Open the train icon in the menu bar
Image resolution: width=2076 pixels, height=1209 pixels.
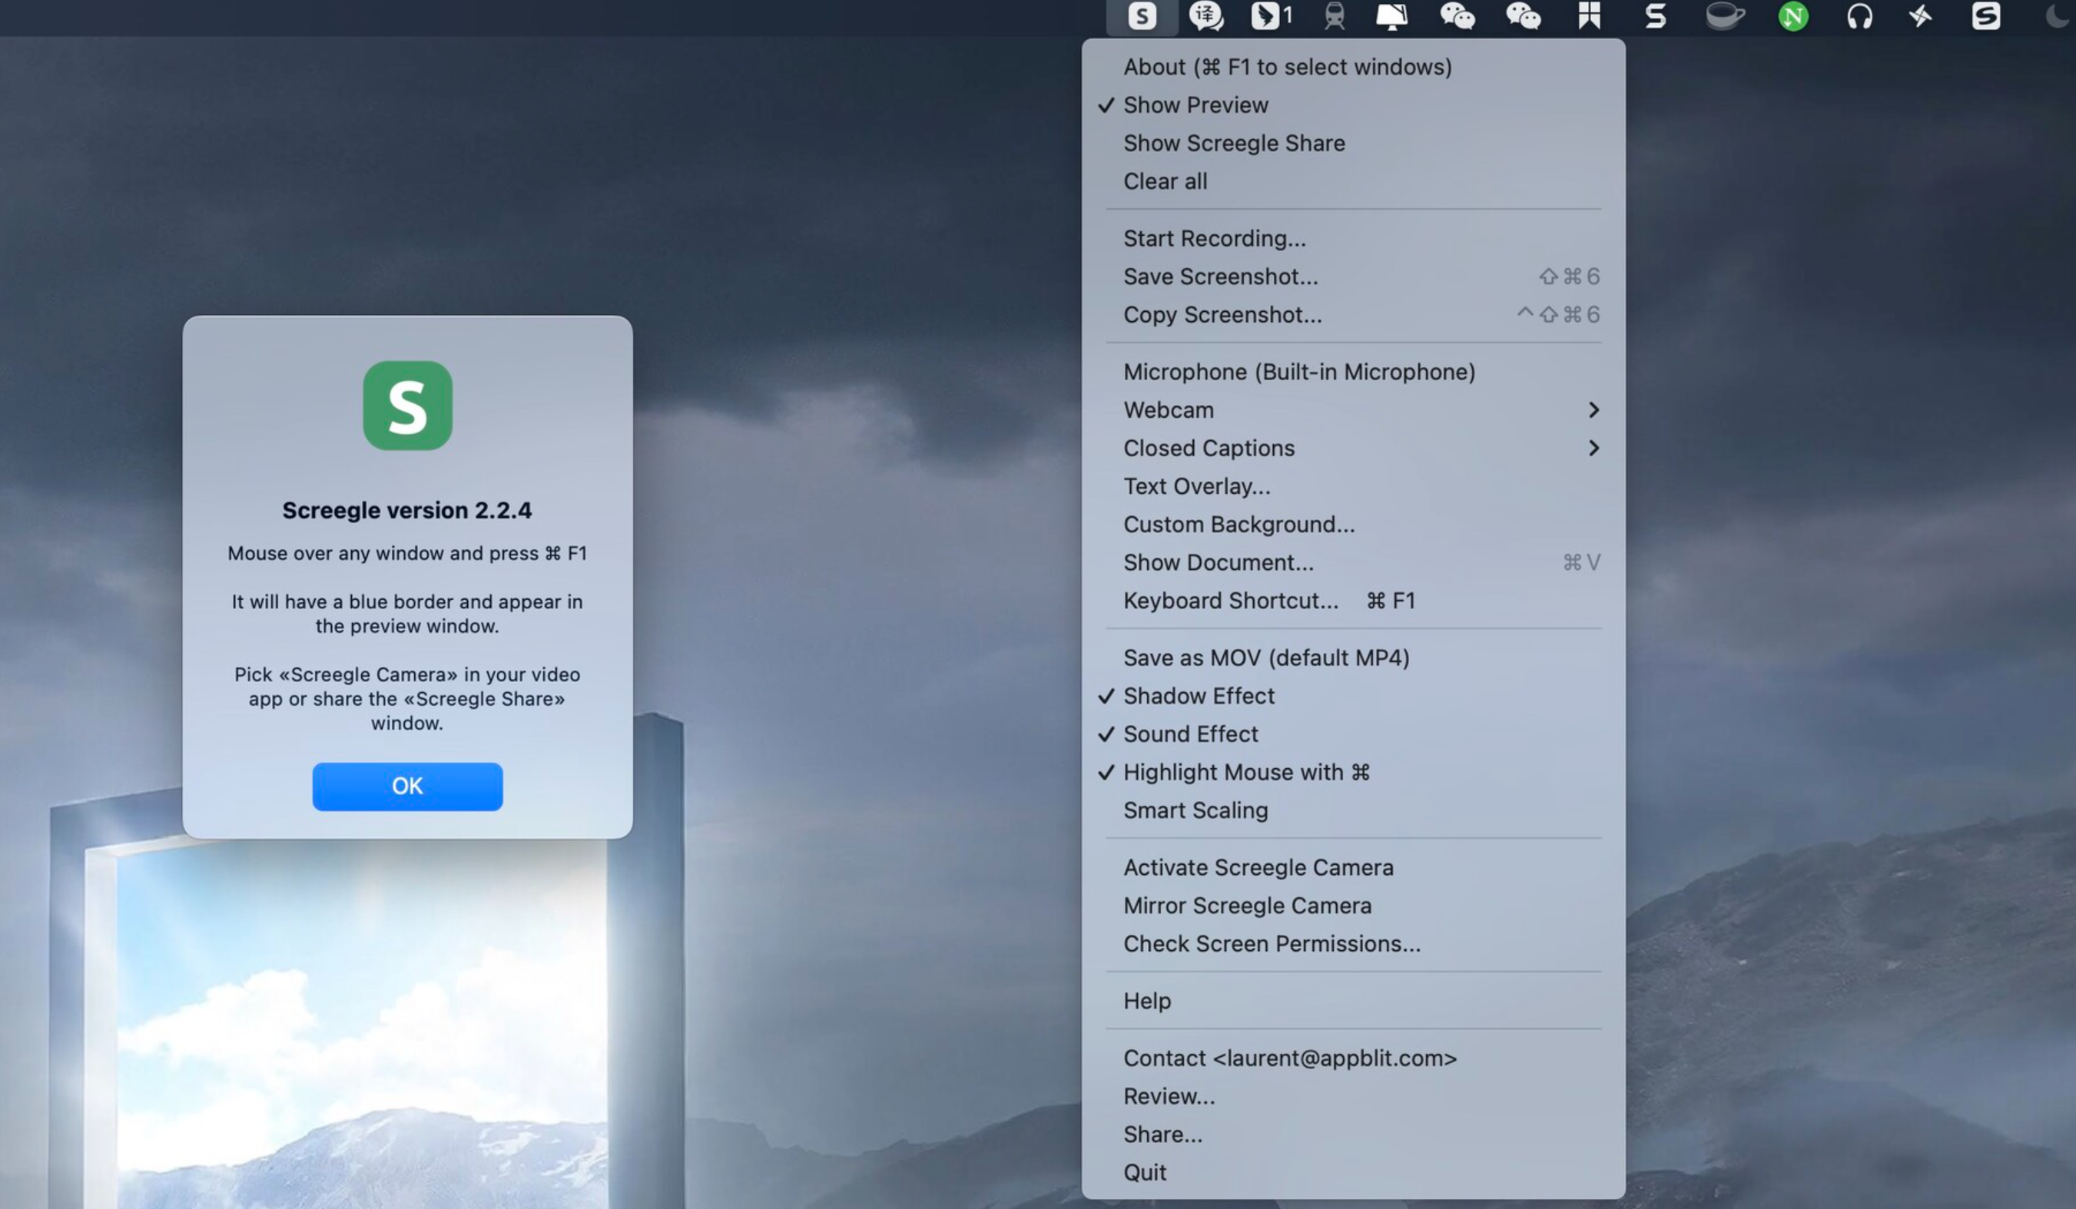1335,16
